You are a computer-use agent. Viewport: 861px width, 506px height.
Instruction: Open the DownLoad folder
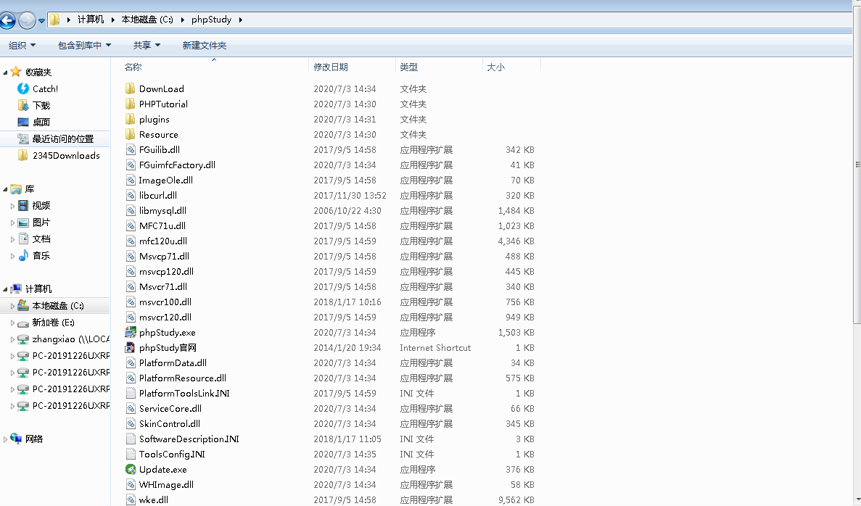tap(161, 88)
